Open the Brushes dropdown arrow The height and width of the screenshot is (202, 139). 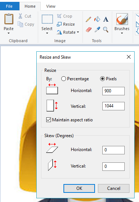coord(122,33)
